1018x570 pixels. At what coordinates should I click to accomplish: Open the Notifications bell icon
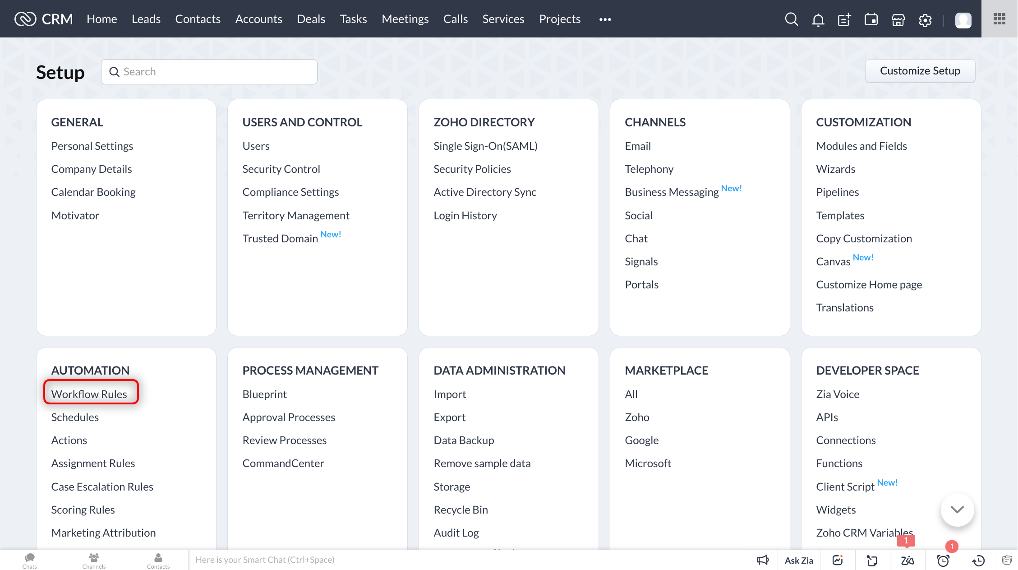pos(817,19)
